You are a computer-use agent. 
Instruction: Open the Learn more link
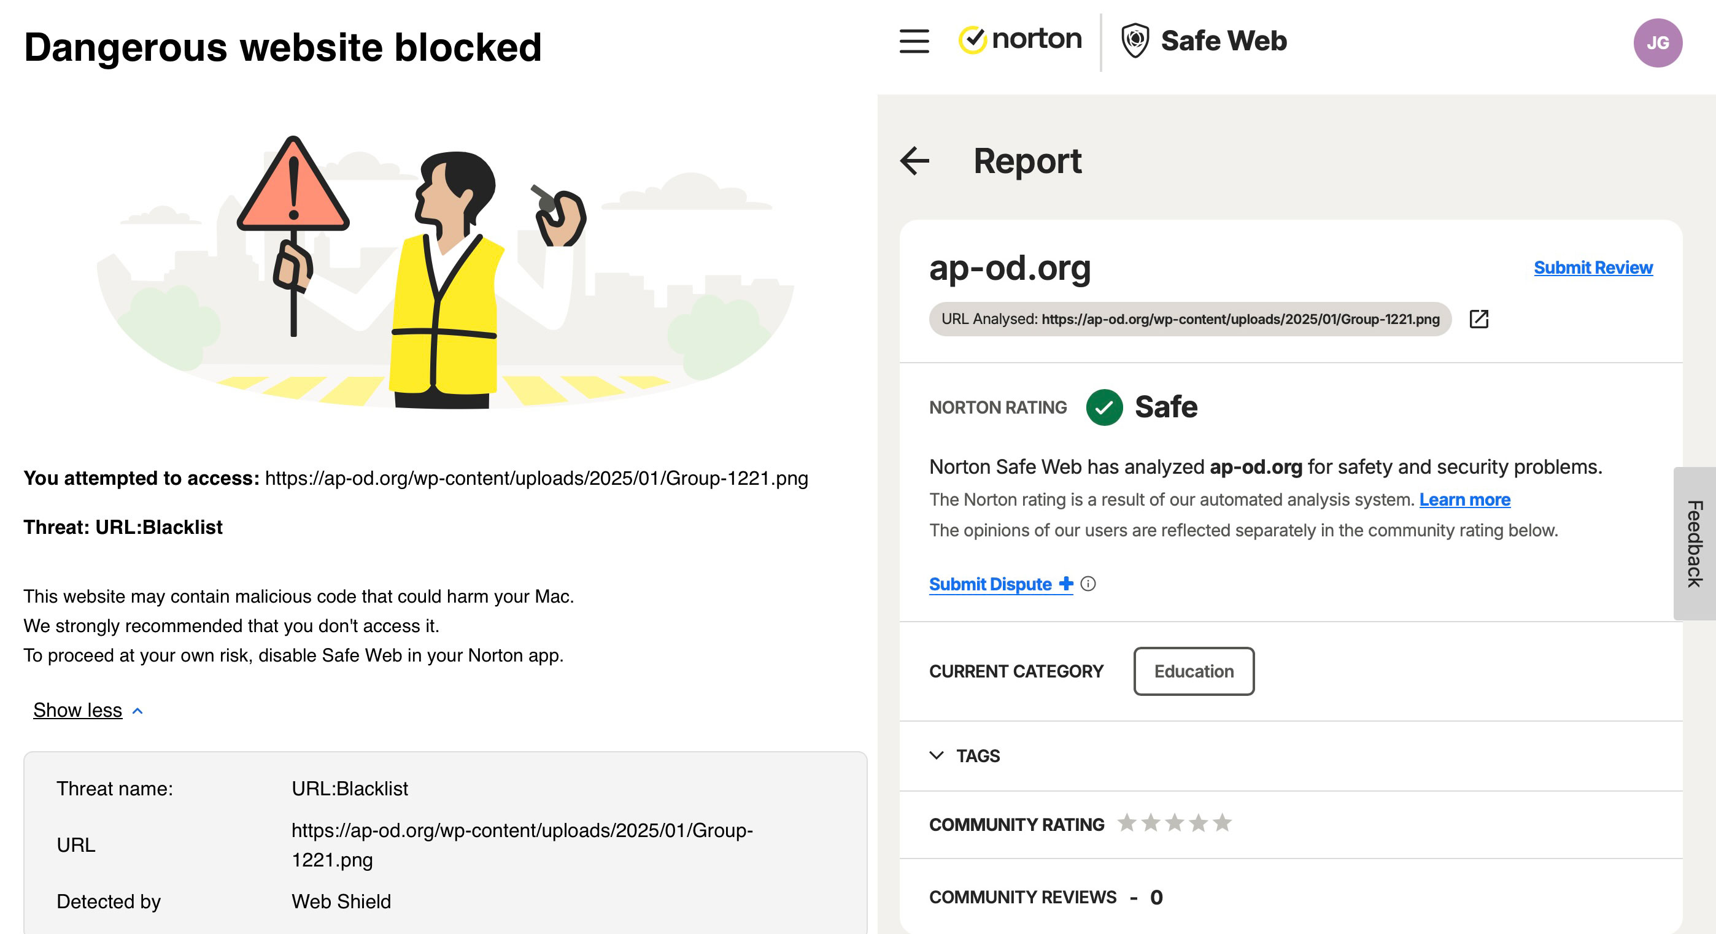(1464, 500)
